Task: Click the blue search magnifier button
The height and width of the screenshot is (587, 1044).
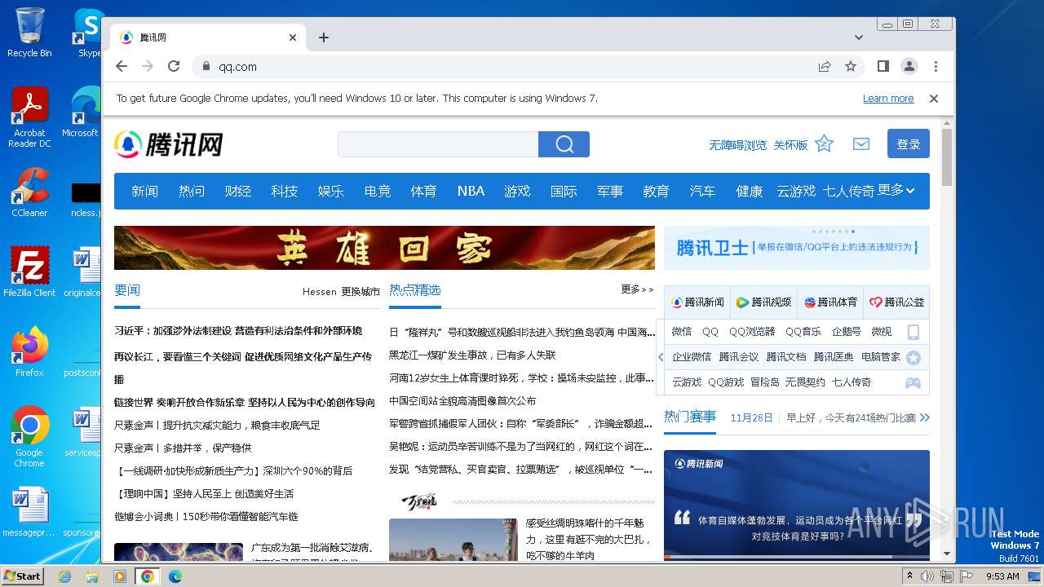Action: [x=564, y=144]
